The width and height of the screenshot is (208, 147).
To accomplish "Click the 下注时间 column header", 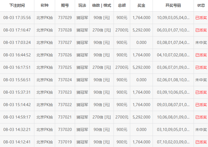I will click(17, 6).
